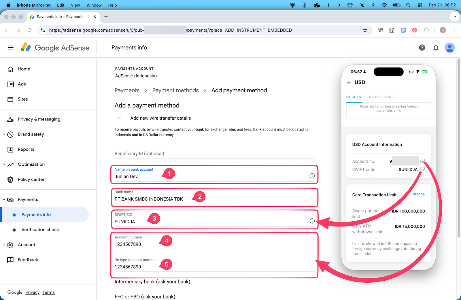Switch to DETAILS tab on phone
The width and height of the screenshot is (461, 300).
tap(354, 97)
